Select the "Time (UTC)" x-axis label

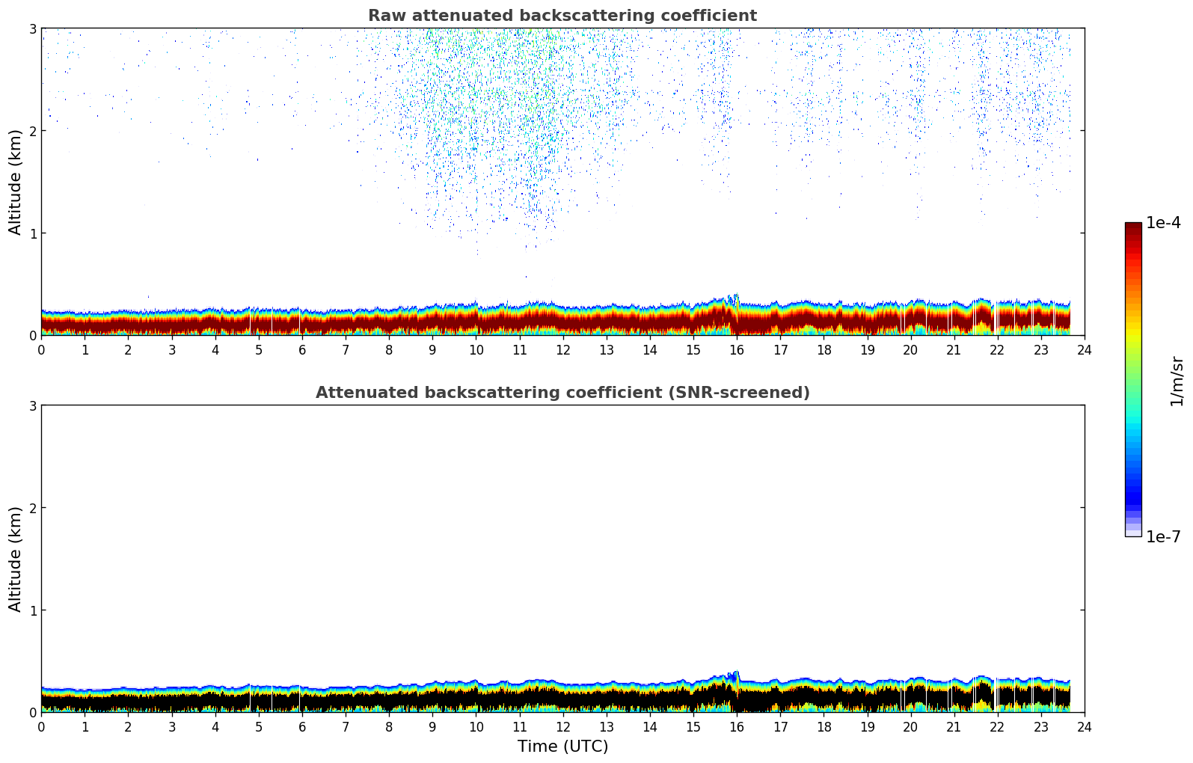coord(562,746)
